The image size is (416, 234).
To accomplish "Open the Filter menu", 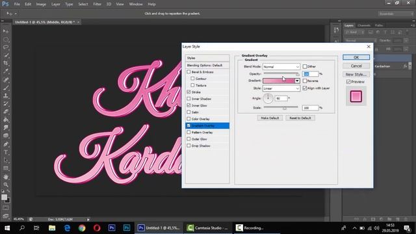I will [x=97, y=5].
